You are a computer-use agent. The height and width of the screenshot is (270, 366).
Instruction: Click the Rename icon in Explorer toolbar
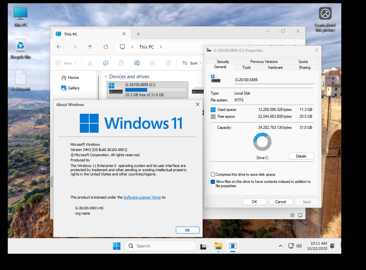click(137, 63)
